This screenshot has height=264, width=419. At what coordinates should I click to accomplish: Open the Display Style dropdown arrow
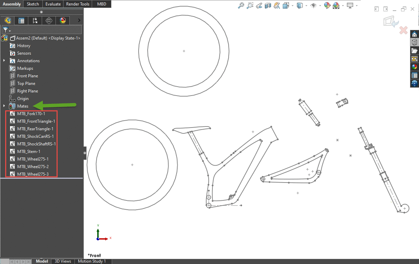306,5
